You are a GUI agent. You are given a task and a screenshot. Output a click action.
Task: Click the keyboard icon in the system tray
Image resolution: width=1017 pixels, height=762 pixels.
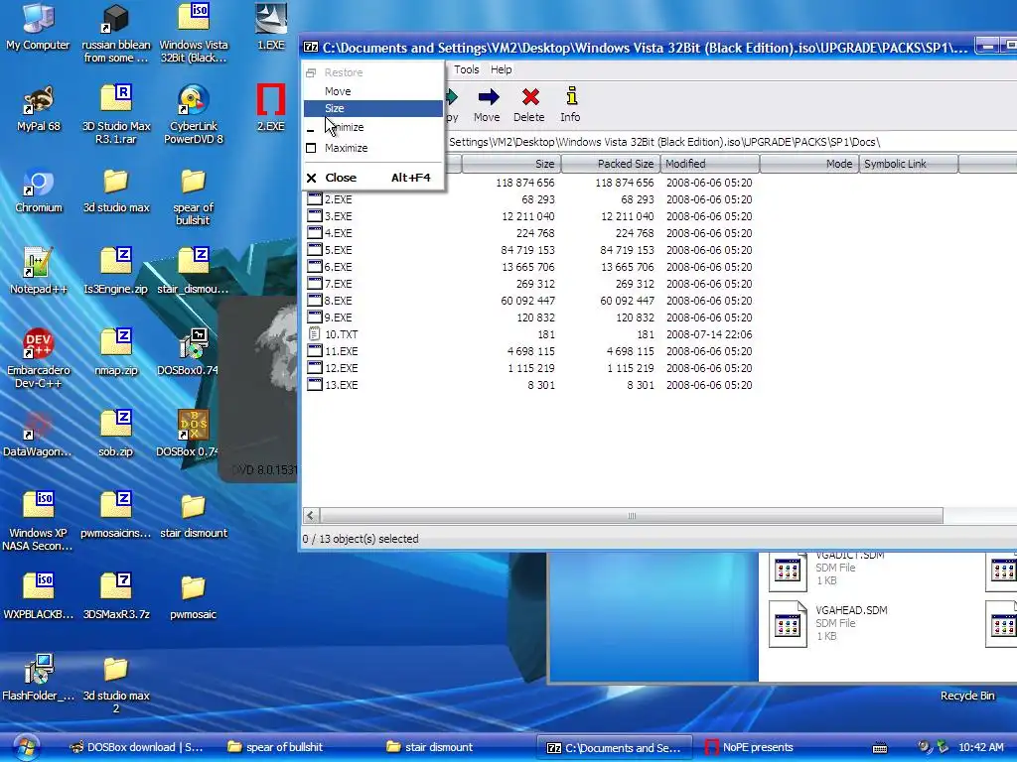click(880, 748)
